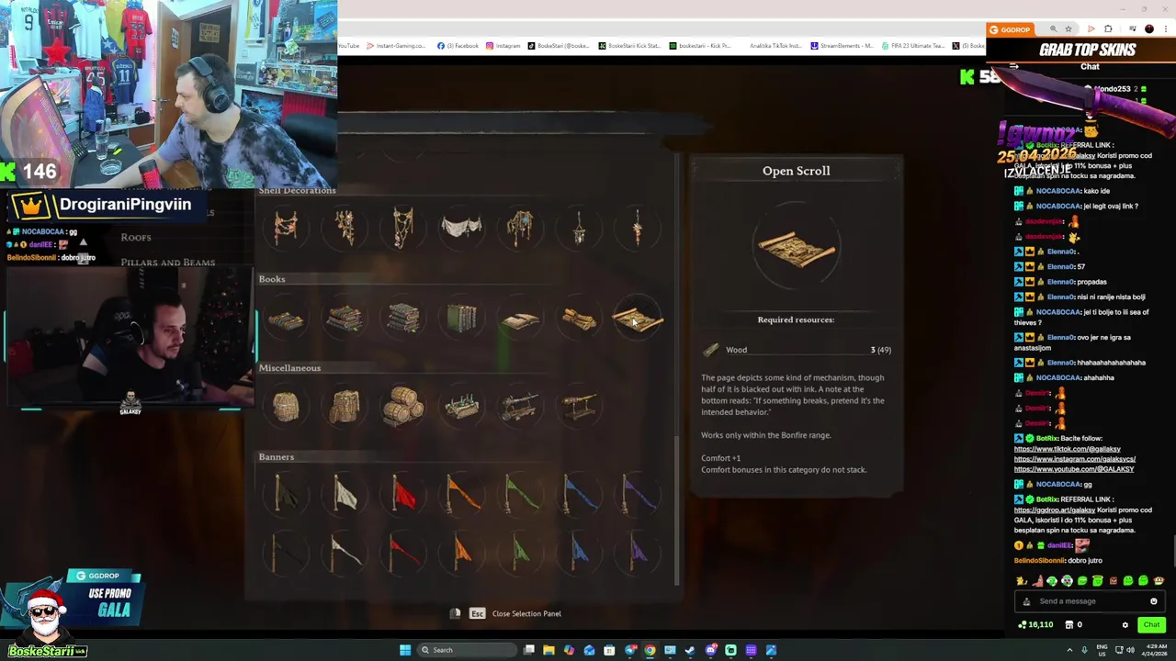1176x661 pixels.
Task: Select the white flag in first banner row
Action: 345,494
